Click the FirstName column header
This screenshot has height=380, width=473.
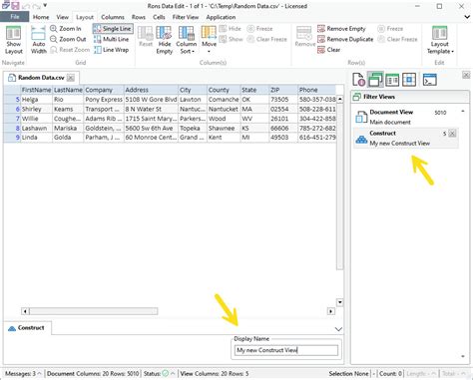click(36, 90)
